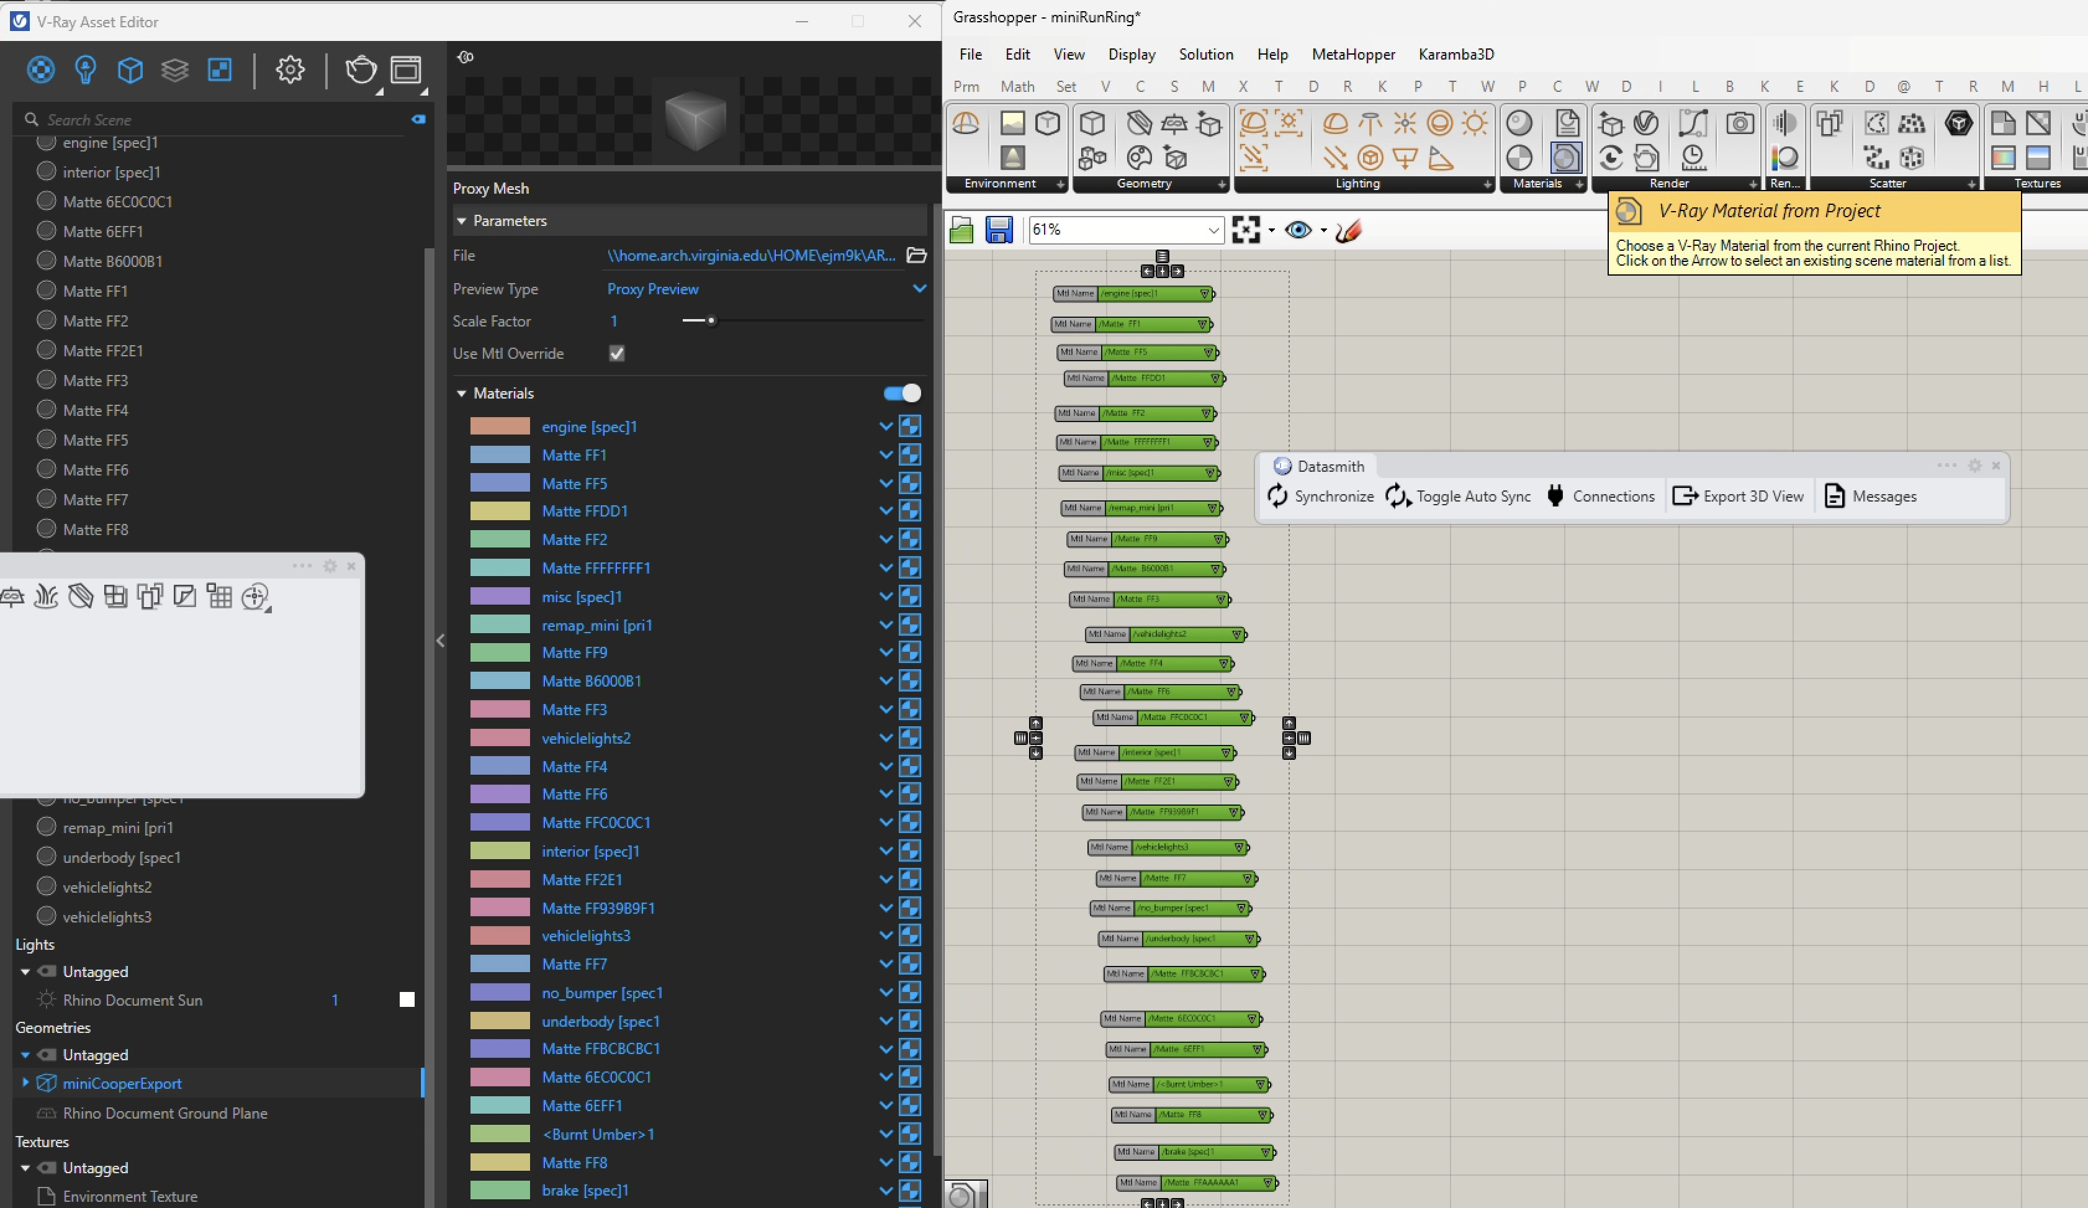Click texture slot icon for engine [spec]1
Screen dimensions: 2088x1208
[x=910, y=426]
